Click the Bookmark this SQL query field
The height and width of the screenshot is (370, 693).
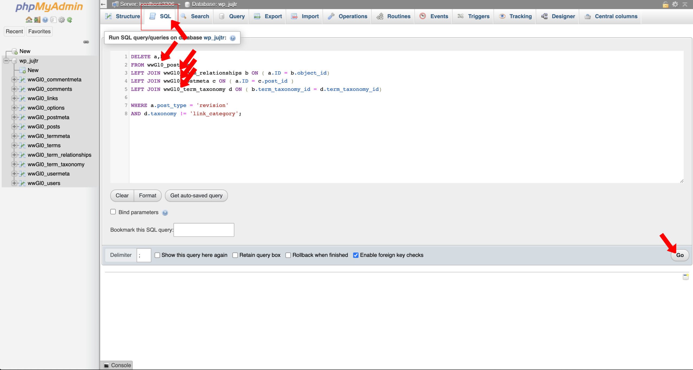coord(204,230)
